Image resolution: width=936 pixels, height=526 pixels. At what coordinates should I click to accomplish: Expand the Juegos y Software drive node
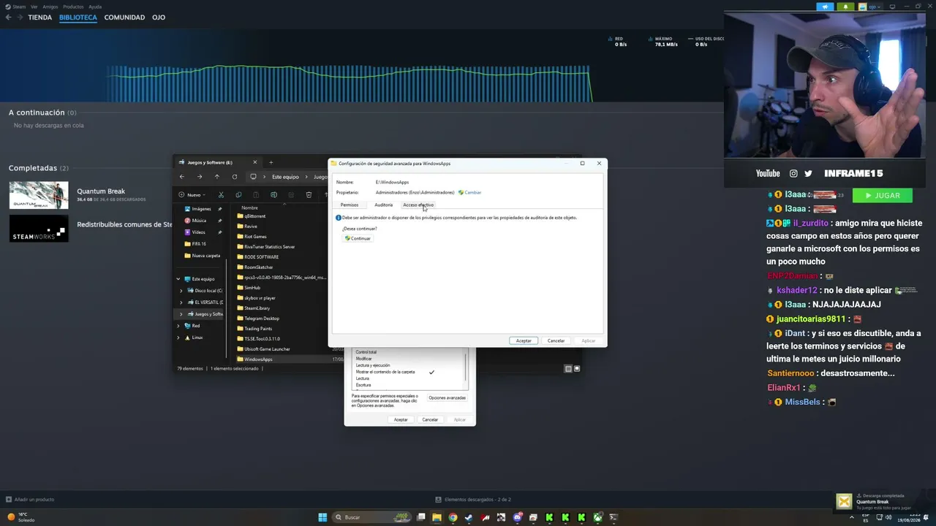(x=181, y=314)
